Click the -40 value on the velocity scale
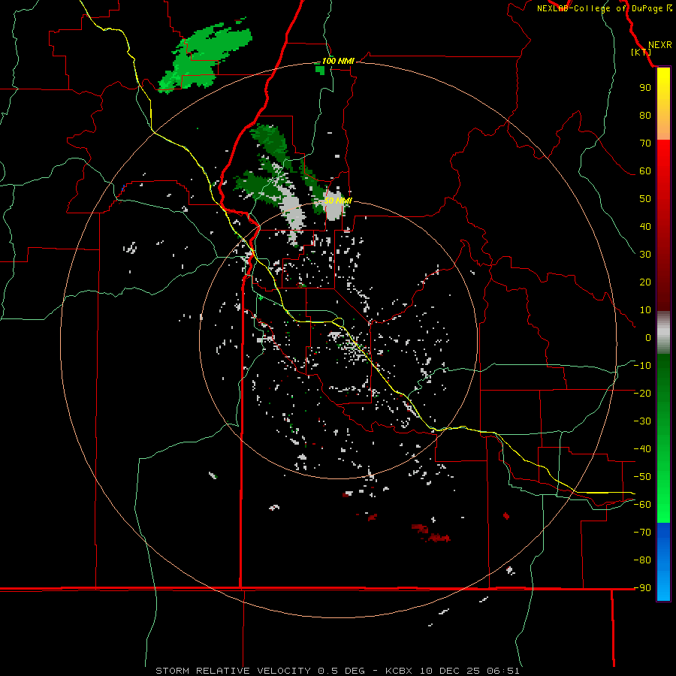 point(642,449)
